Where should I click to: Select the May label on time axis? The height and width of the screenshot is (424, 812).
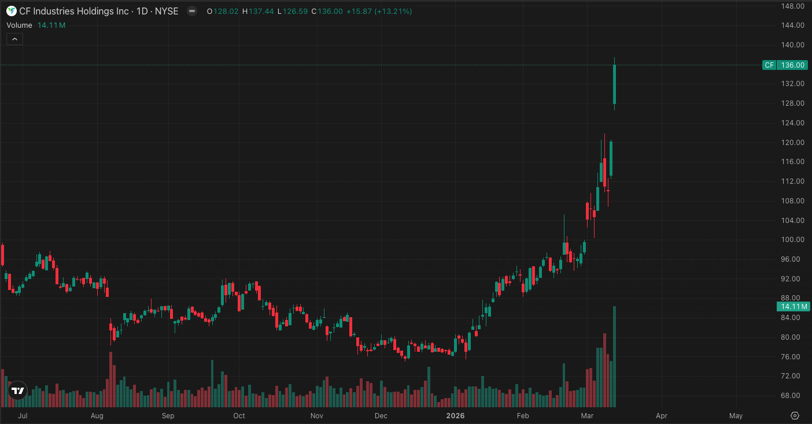pos(736,415)
